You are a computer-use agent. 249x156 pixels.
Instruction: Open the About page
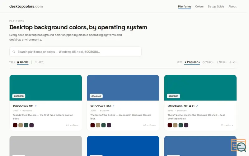[233, 7]
